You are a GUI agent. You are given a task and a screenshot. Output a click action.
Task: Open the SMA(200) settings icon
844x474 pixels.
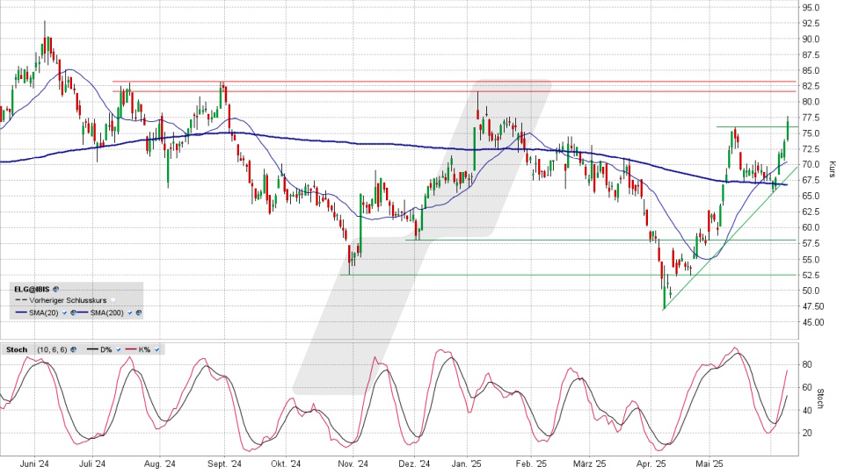(139, 312)
